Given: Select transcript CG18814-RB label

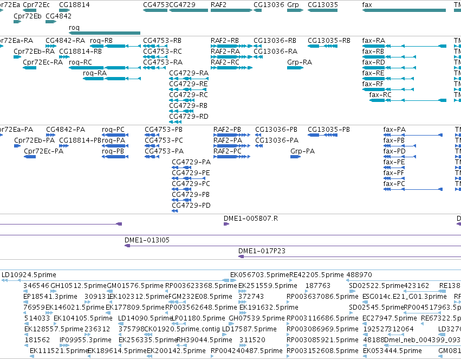Looking at the screenshot, I should coord(80,52).
